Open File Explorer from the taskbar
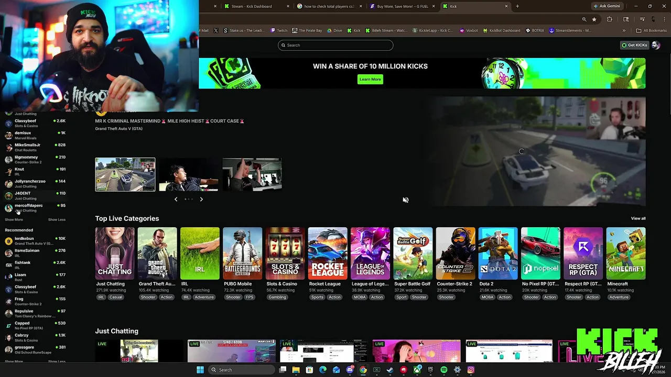Screen dimensions: 671x377 click(x=296, y=370)
